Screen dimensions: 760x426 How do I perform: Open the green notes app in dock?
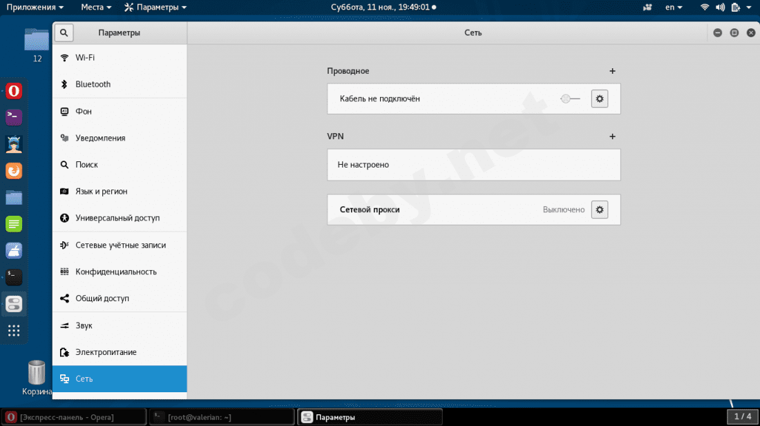tap(14, 224)
